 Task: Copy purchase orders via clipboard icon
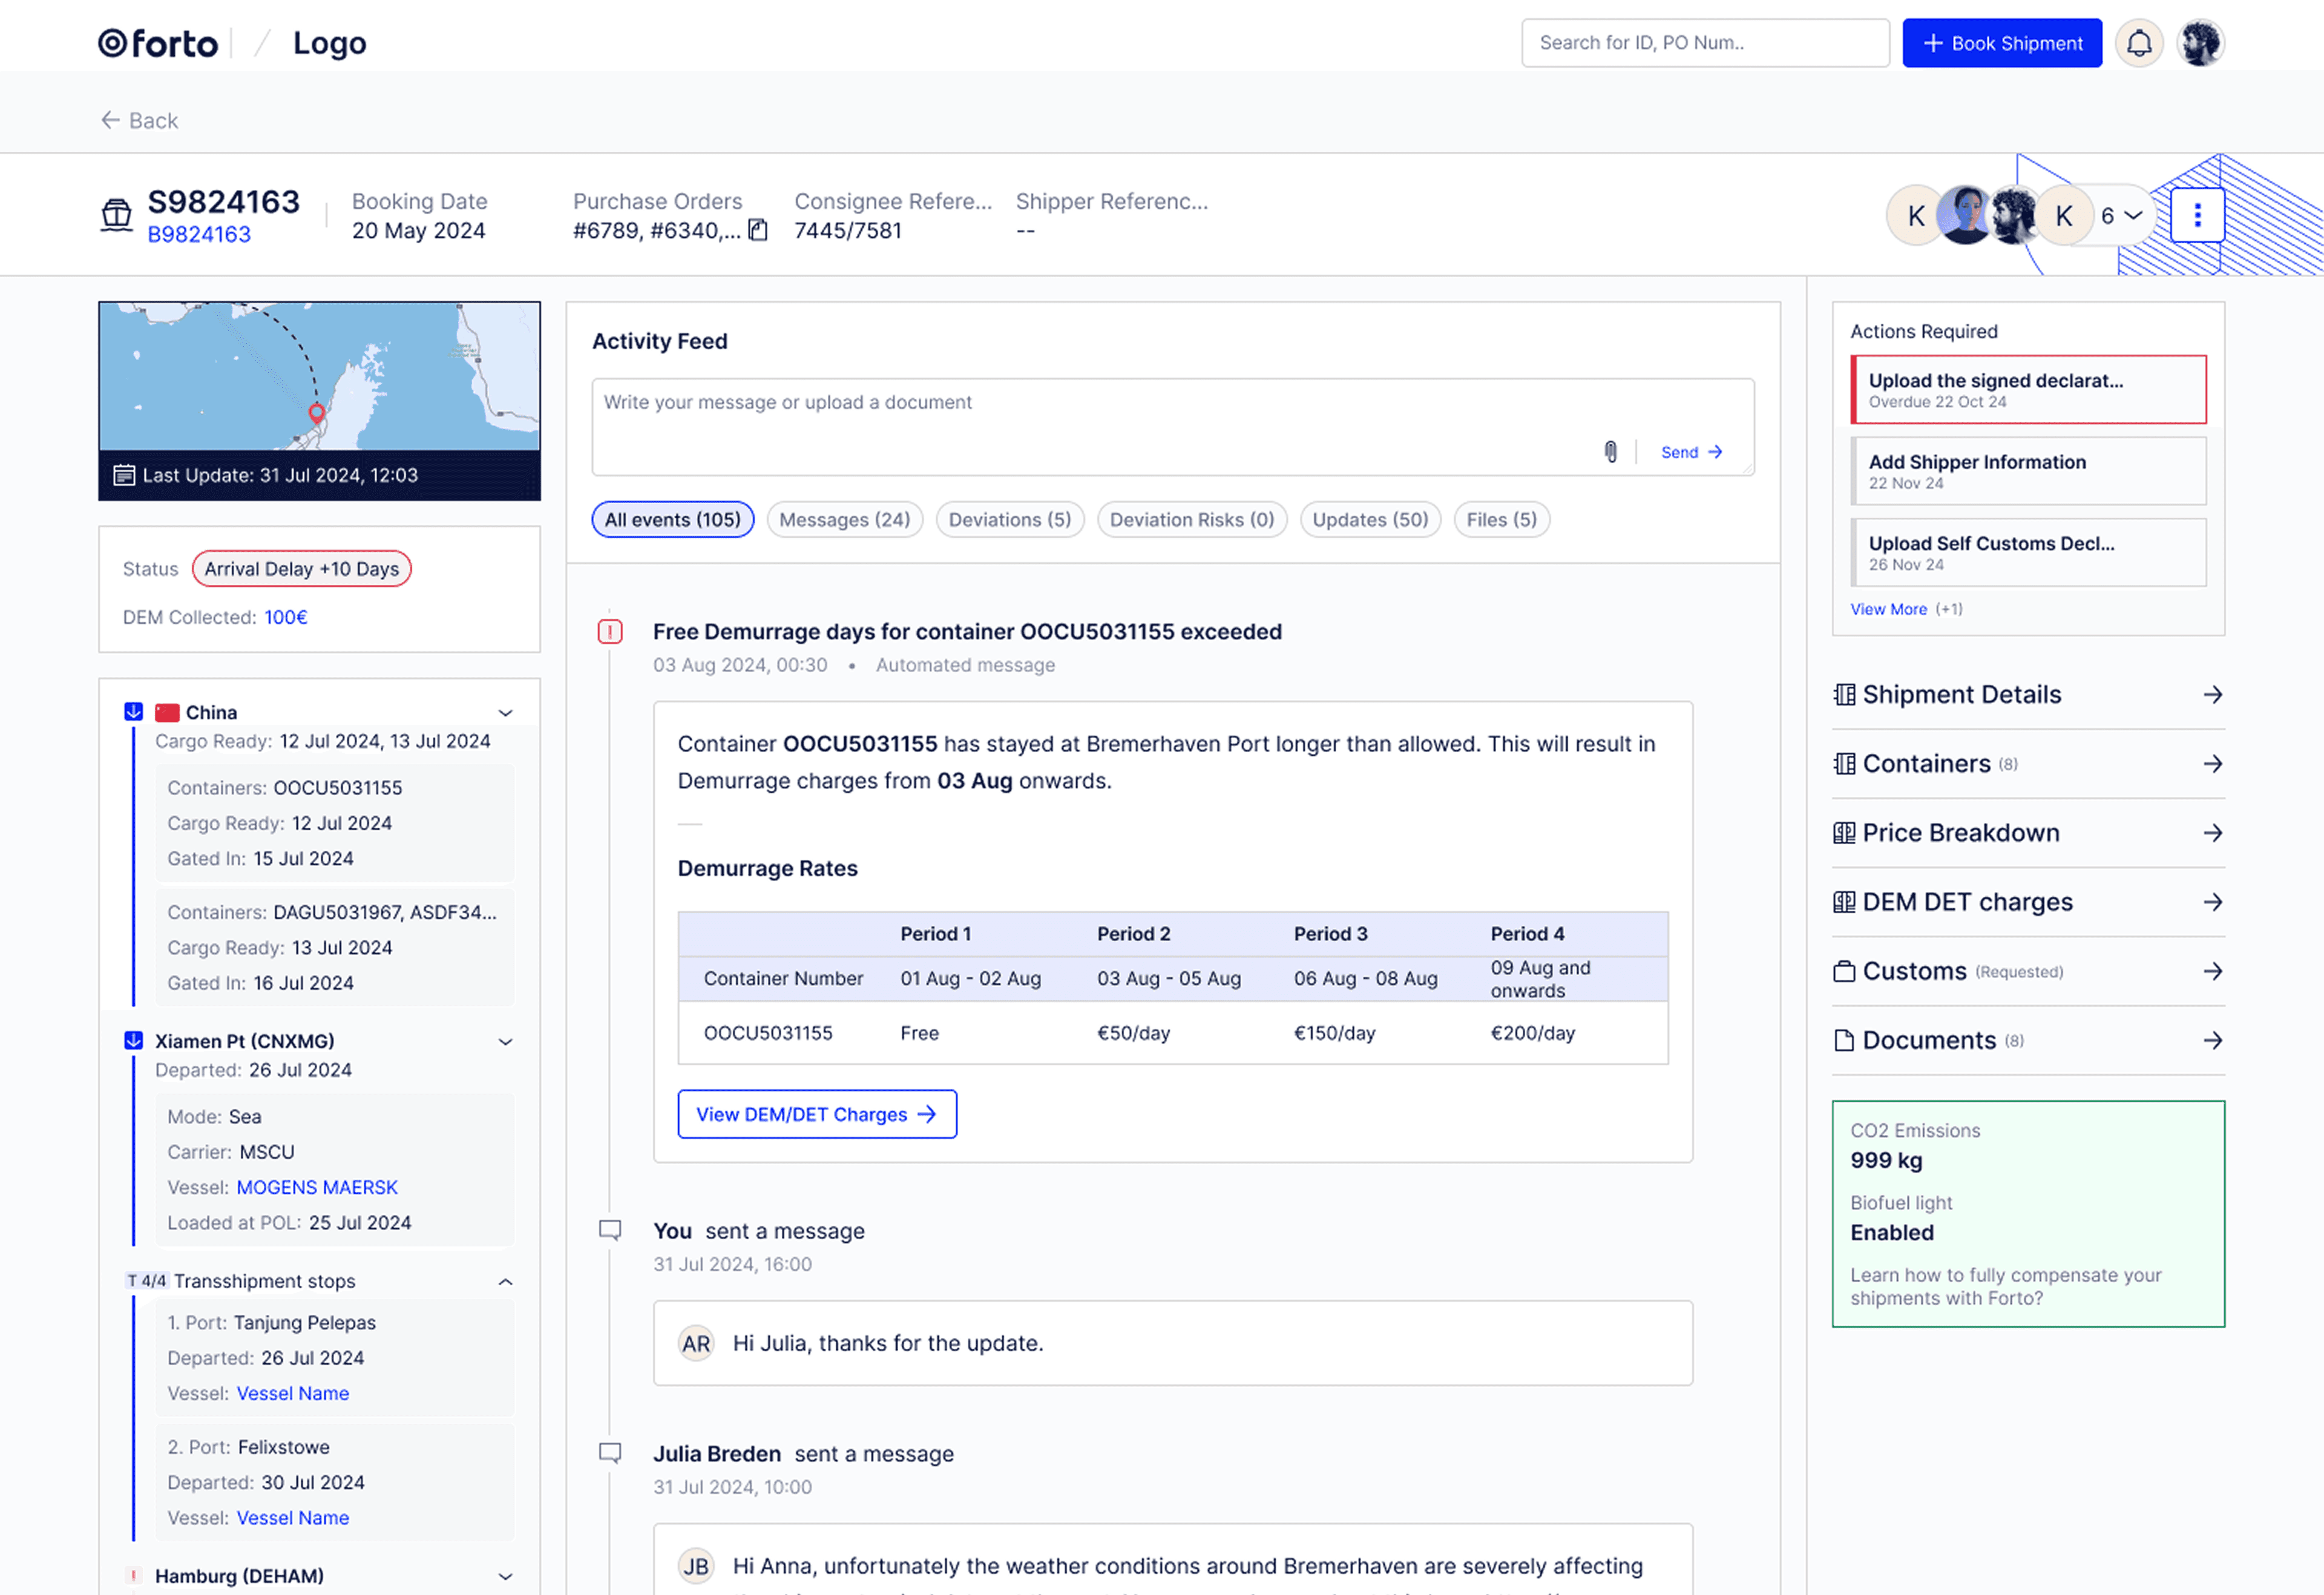coord(758,231)
